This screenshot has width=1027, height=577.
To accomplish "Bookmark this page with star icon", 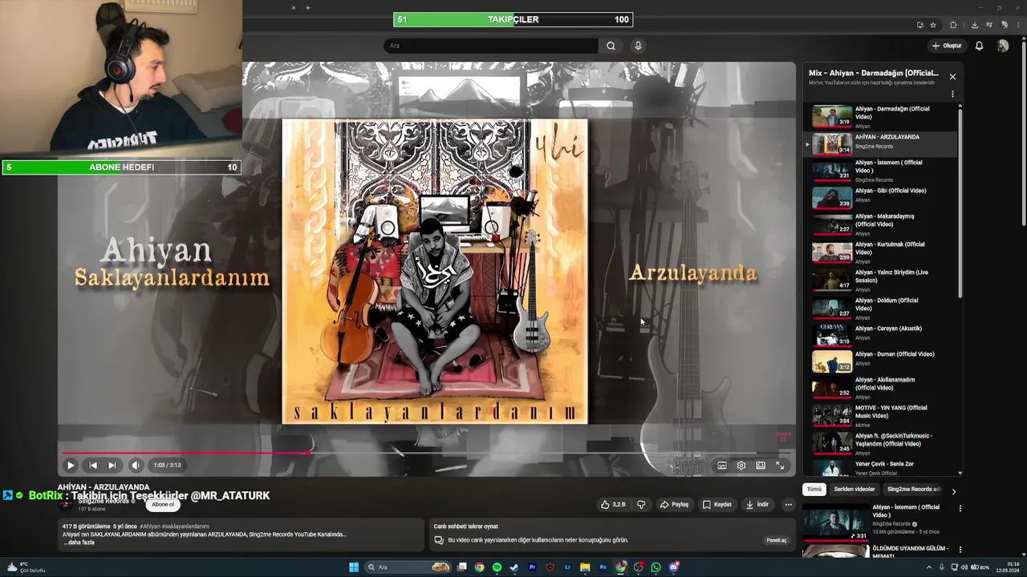I will [x=935, y=25].
